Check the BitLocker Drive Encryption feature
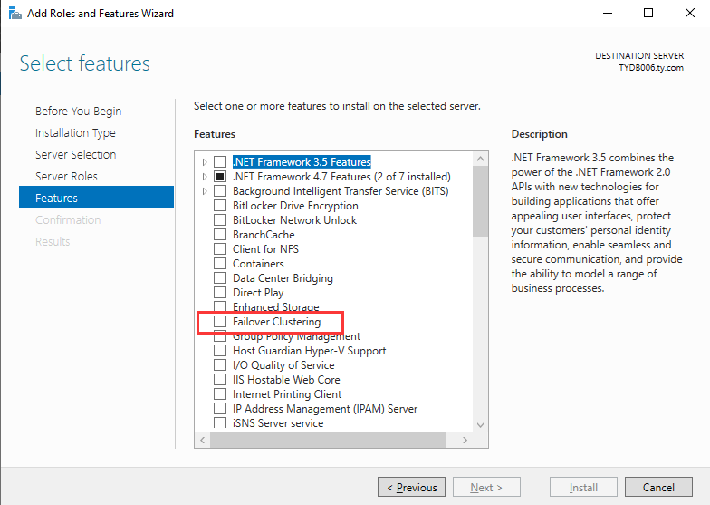The image size is (710, 505). [x=220, y=206]
